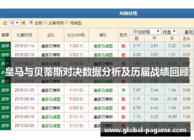The image size is (194, 140).
Task: Click the date 2019-01-14
Action: [x=24, y=46]
